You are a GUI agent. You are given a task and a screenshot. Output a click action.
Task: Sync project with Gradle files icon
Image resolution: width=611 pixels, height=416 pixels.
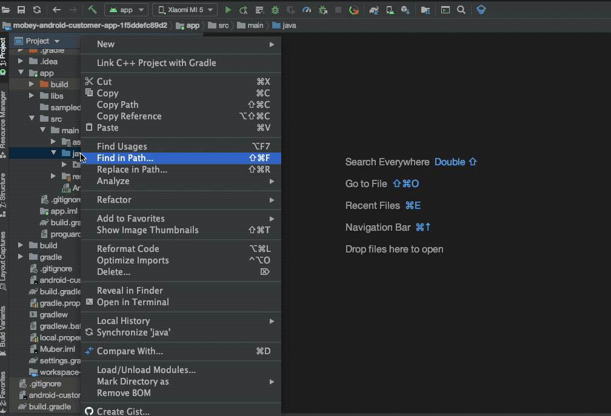pyautogui.click(x=374, y=10)
